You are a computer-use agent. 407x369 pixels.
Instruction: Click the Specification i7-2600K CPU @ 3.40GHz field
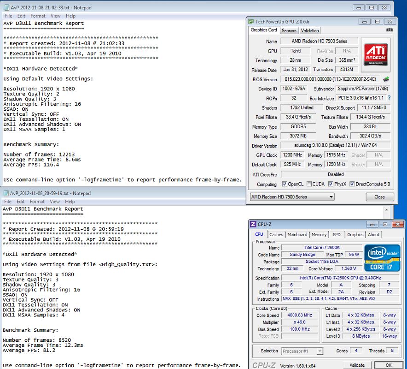point(340,278)
